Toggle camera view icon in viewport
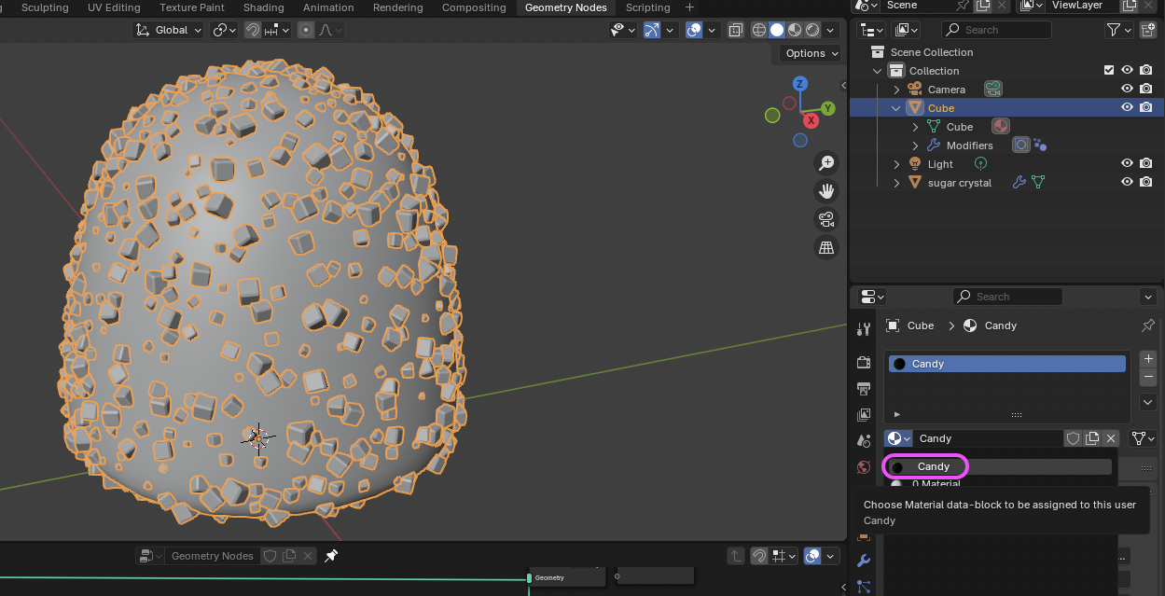The width and height of the screenshot is (1165, 596). 826,219
